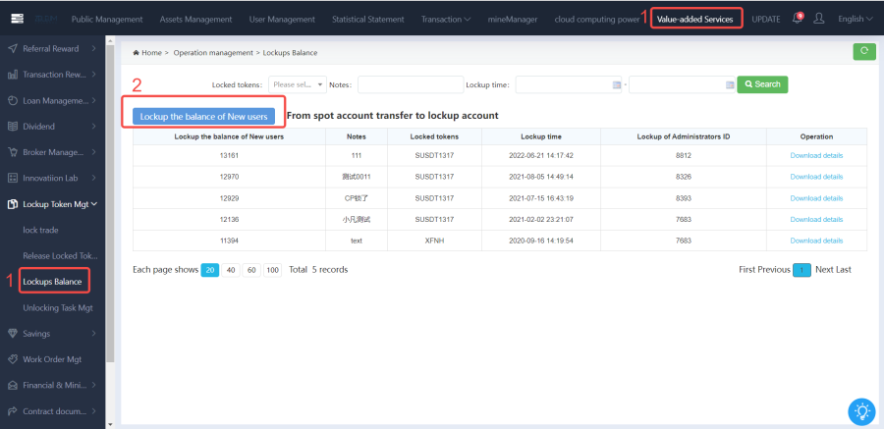Click Lockup the balance of New users button
The height and width of the screenshot is (429, 884).
click(203, 117)
